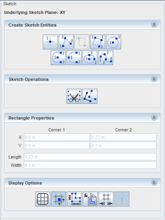Collapse the Sketch Operations section
The height and width of the screenshot is (220, 165).
pos(154,79)
